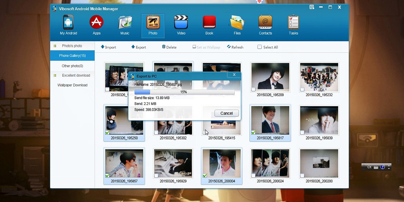Screen dimensions: 404x202
Task: Open Wallpaper Download in sidebar
Action: tap(72, 85)
